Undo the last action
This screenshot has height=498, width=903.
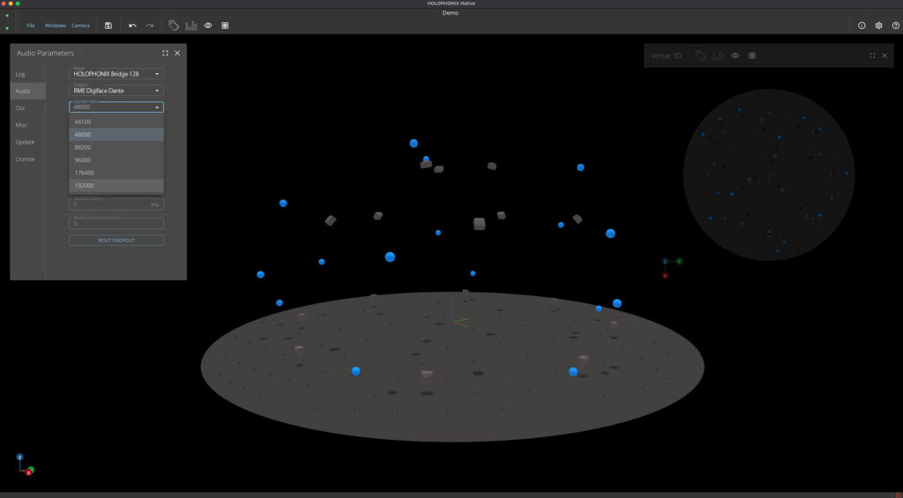(132, 26)
